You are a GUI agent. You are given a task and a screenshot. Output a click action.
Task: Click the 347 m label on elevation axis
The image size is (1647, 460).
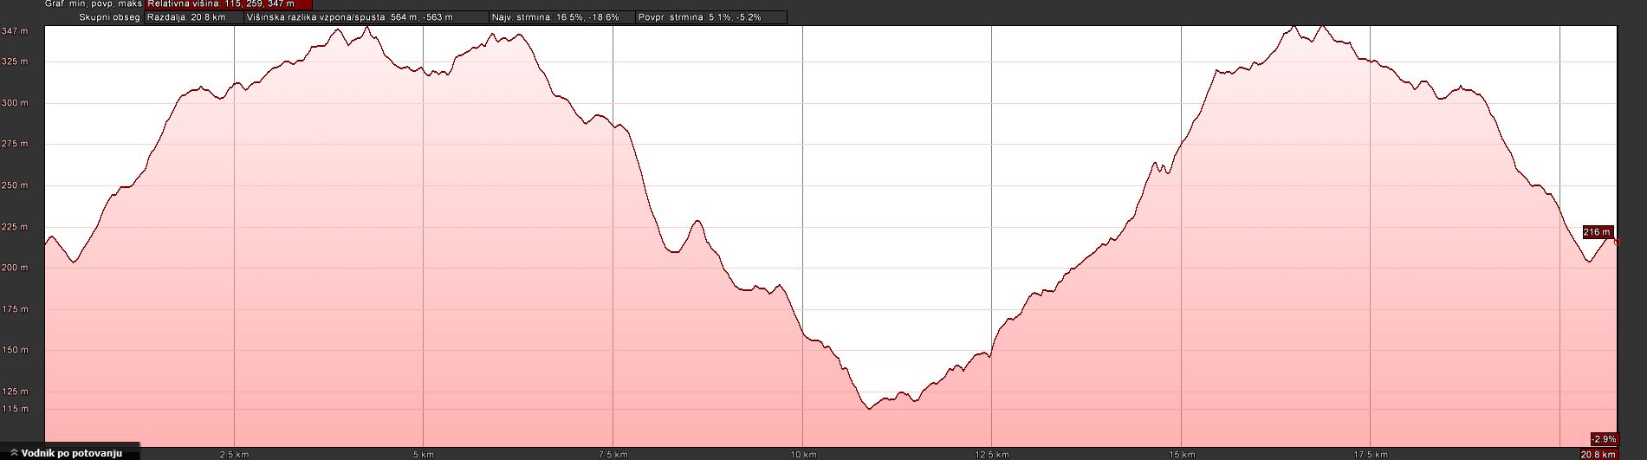pos(15,32)
